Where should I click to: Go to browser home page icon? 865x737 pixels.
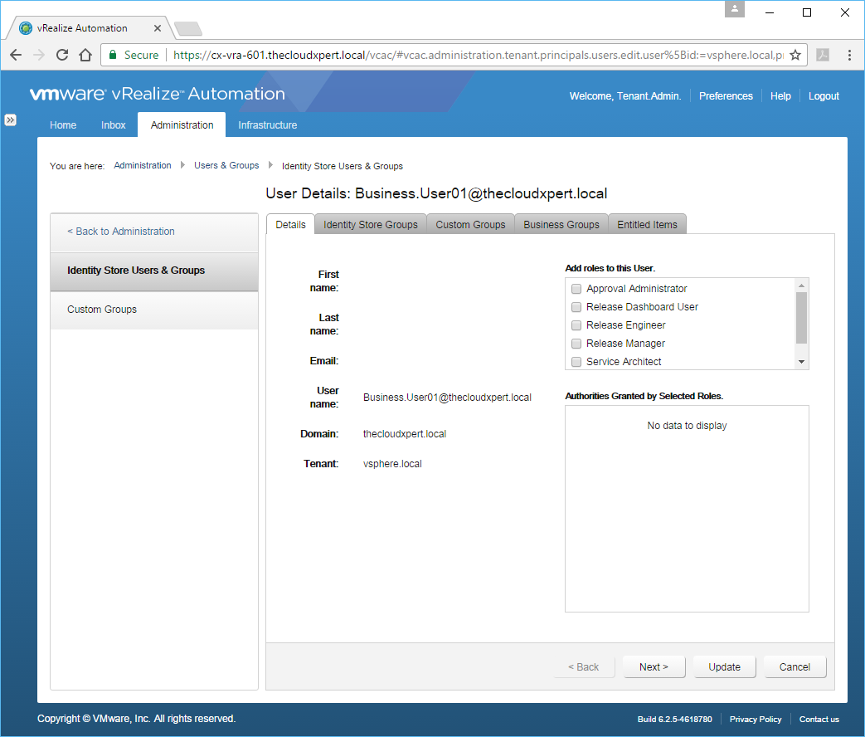coord(85,55)
